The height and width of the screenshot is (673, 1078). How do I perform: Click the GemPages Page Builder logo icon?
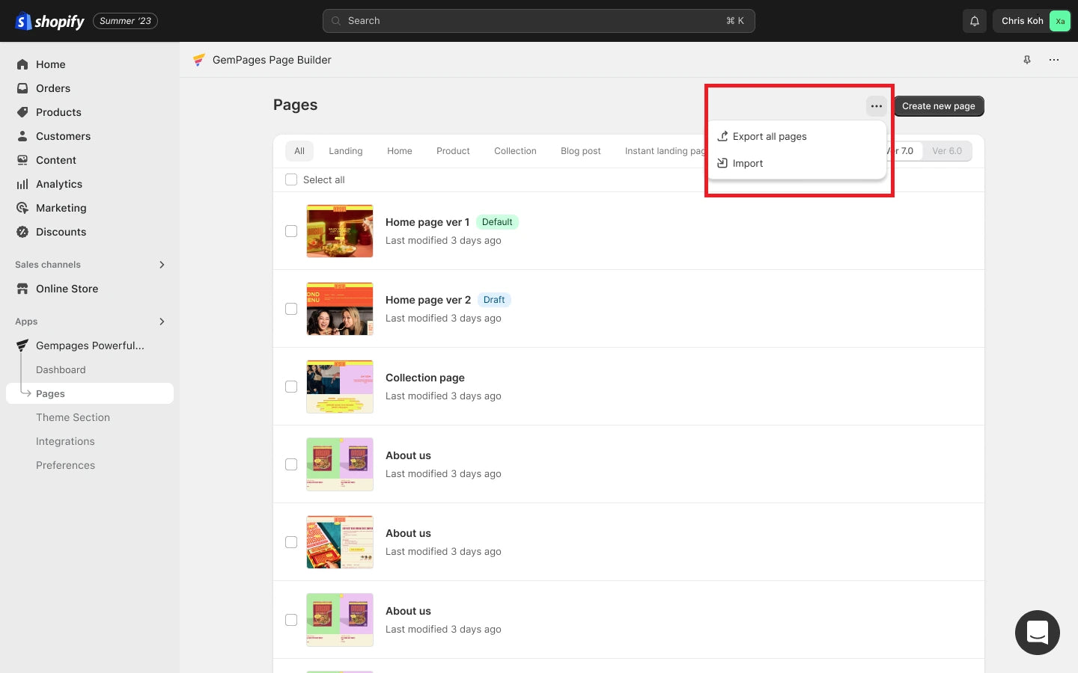click(x=199, y=60)
